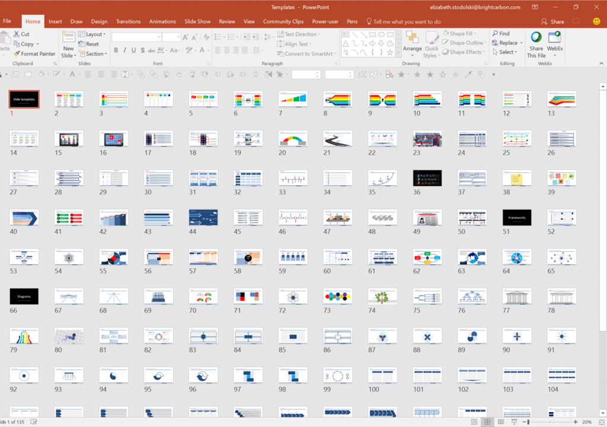Click the zoom in plus button
Viewport: 607px width, 427px height.
point(575,422)
